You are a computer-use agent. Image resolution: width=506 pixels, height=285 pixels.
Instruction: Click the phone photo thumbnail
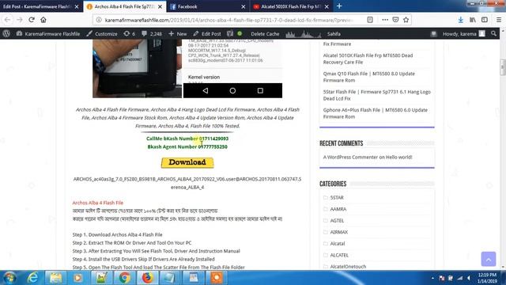(x=137, y=68)
